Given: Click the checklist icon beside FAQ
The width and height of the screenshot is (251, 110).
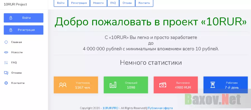Looking at the screenshot, I should (6, 62).
